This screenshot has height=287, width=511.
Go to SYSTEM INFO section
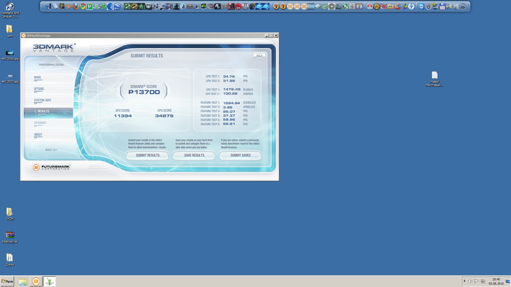point(43,100)
